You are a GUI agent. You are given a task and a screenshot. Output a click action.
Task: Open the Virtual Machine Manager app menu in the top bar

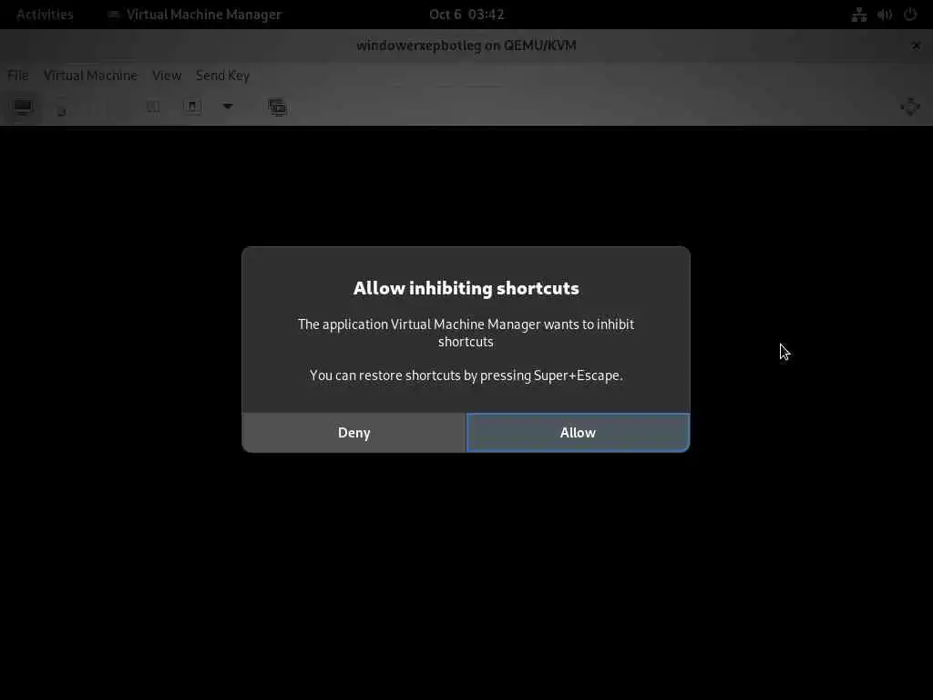[194, 15]
